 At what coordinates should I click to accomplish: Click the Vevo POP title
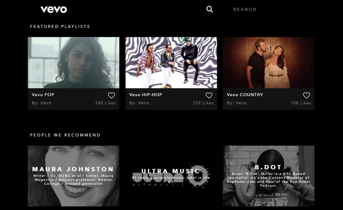(43, 95)
